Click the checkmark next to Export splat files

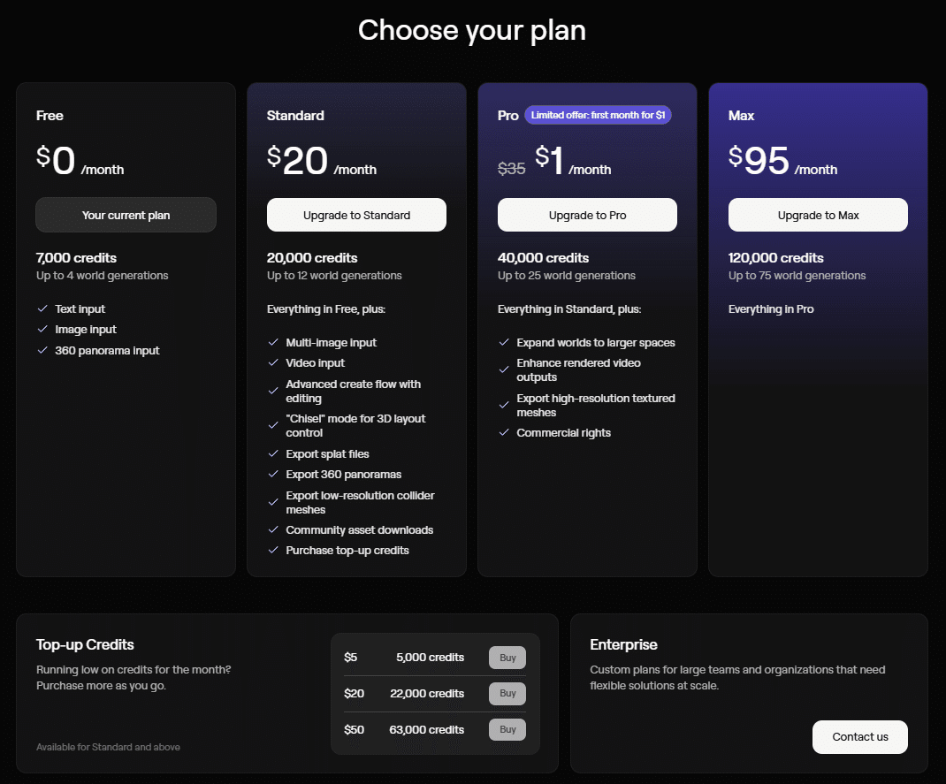click(x=273, y=453)
